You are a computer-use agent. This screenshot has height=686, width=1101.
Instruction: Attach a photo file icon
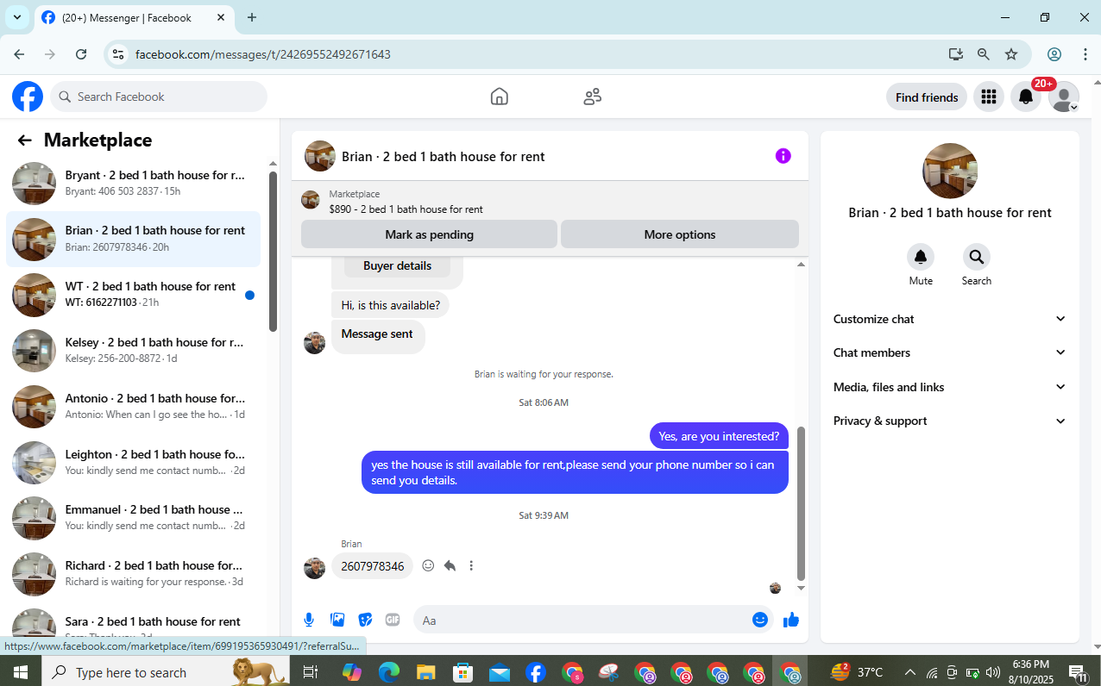(x=337, y=620)
